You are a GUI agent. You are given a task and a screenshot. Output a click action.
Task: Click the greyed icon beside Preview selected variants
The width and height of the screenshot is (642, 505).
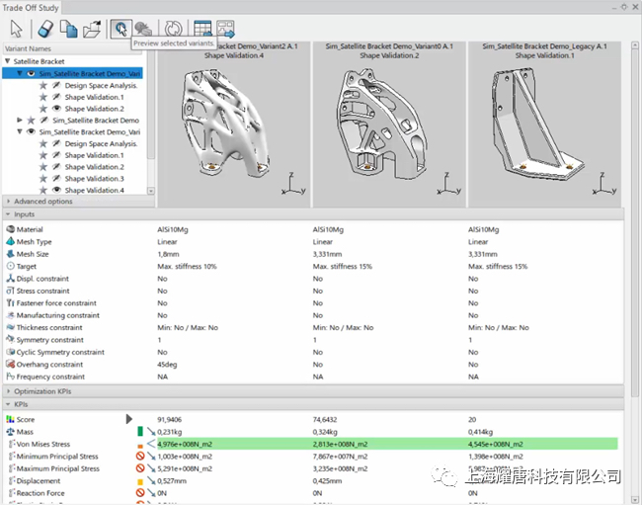(143, 29)
